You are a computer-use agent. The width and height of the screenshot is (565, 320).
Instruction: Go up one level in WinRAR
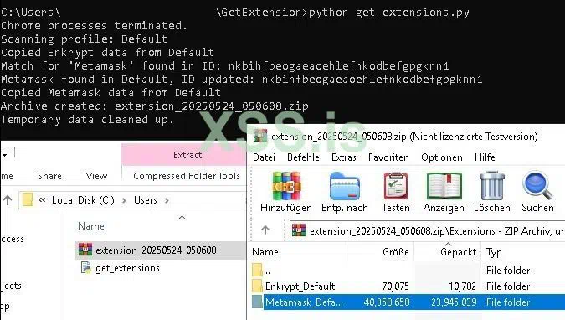(x=265, y=230)
